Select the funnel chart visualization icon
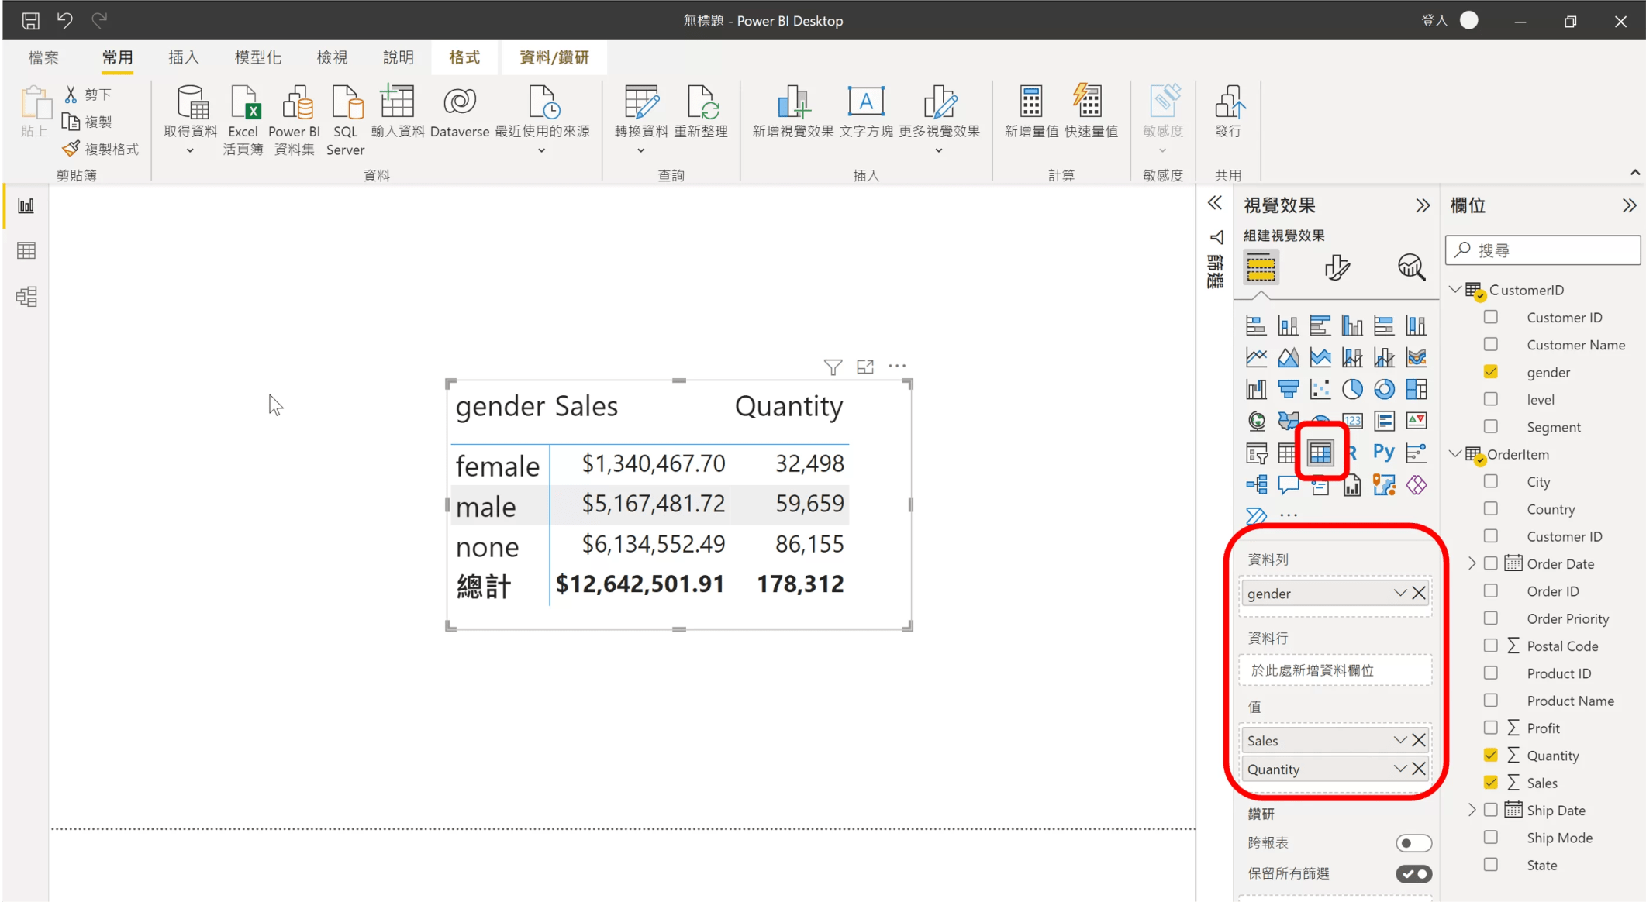The image size is (1646, 902). [1289, 389]
